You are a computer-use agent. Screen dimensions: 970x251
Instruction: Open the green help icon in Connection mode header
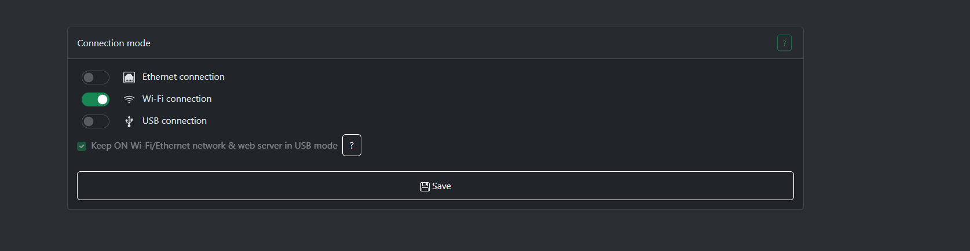click(784, 43)
